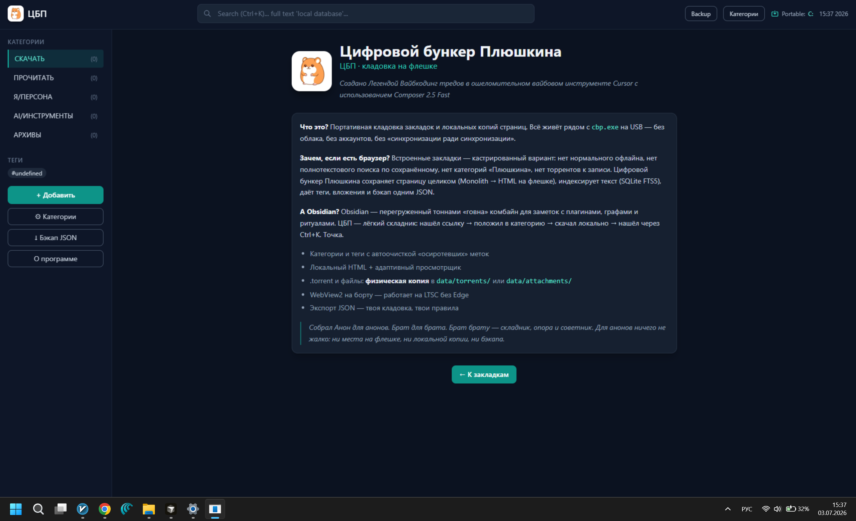Click the ЦБП title text in header
856x521 pixels.
pyautogui.click(x=37, y=14)
